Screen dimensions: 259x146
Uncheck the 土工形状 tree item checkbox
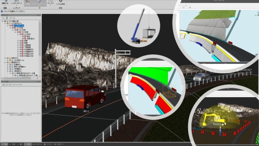click(x=21, y=34)
